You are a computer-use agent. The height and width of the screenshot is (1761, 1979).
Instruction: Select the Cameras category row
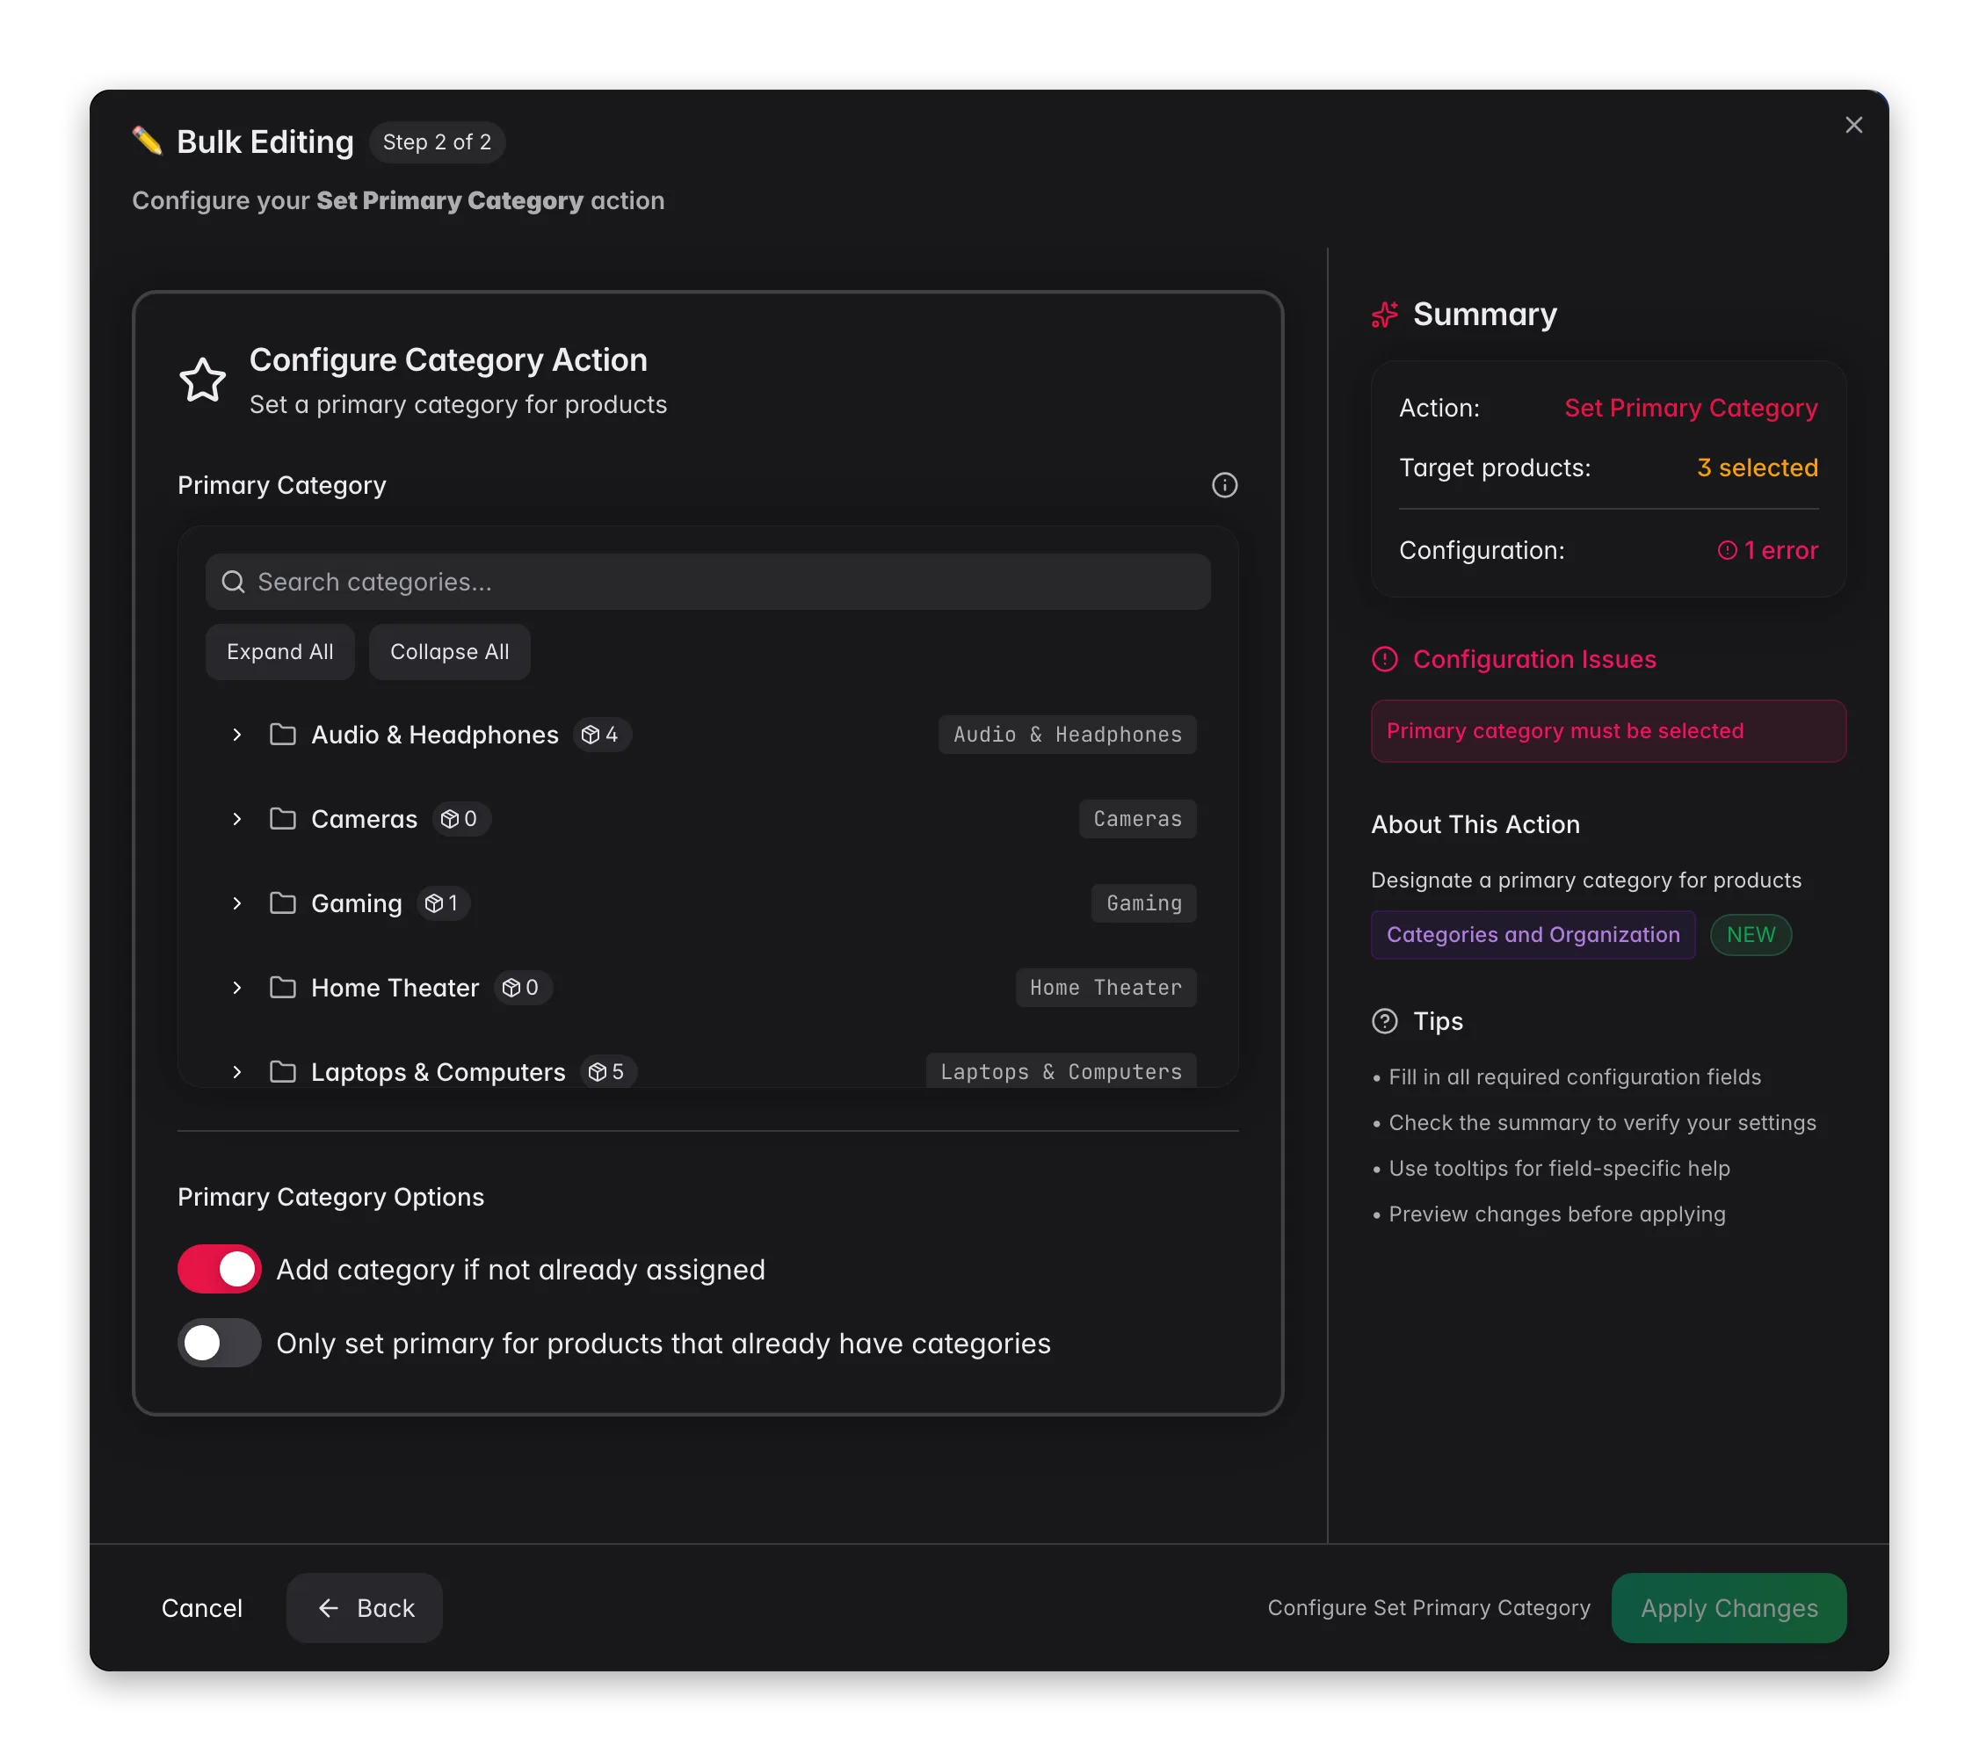(707, 819)
